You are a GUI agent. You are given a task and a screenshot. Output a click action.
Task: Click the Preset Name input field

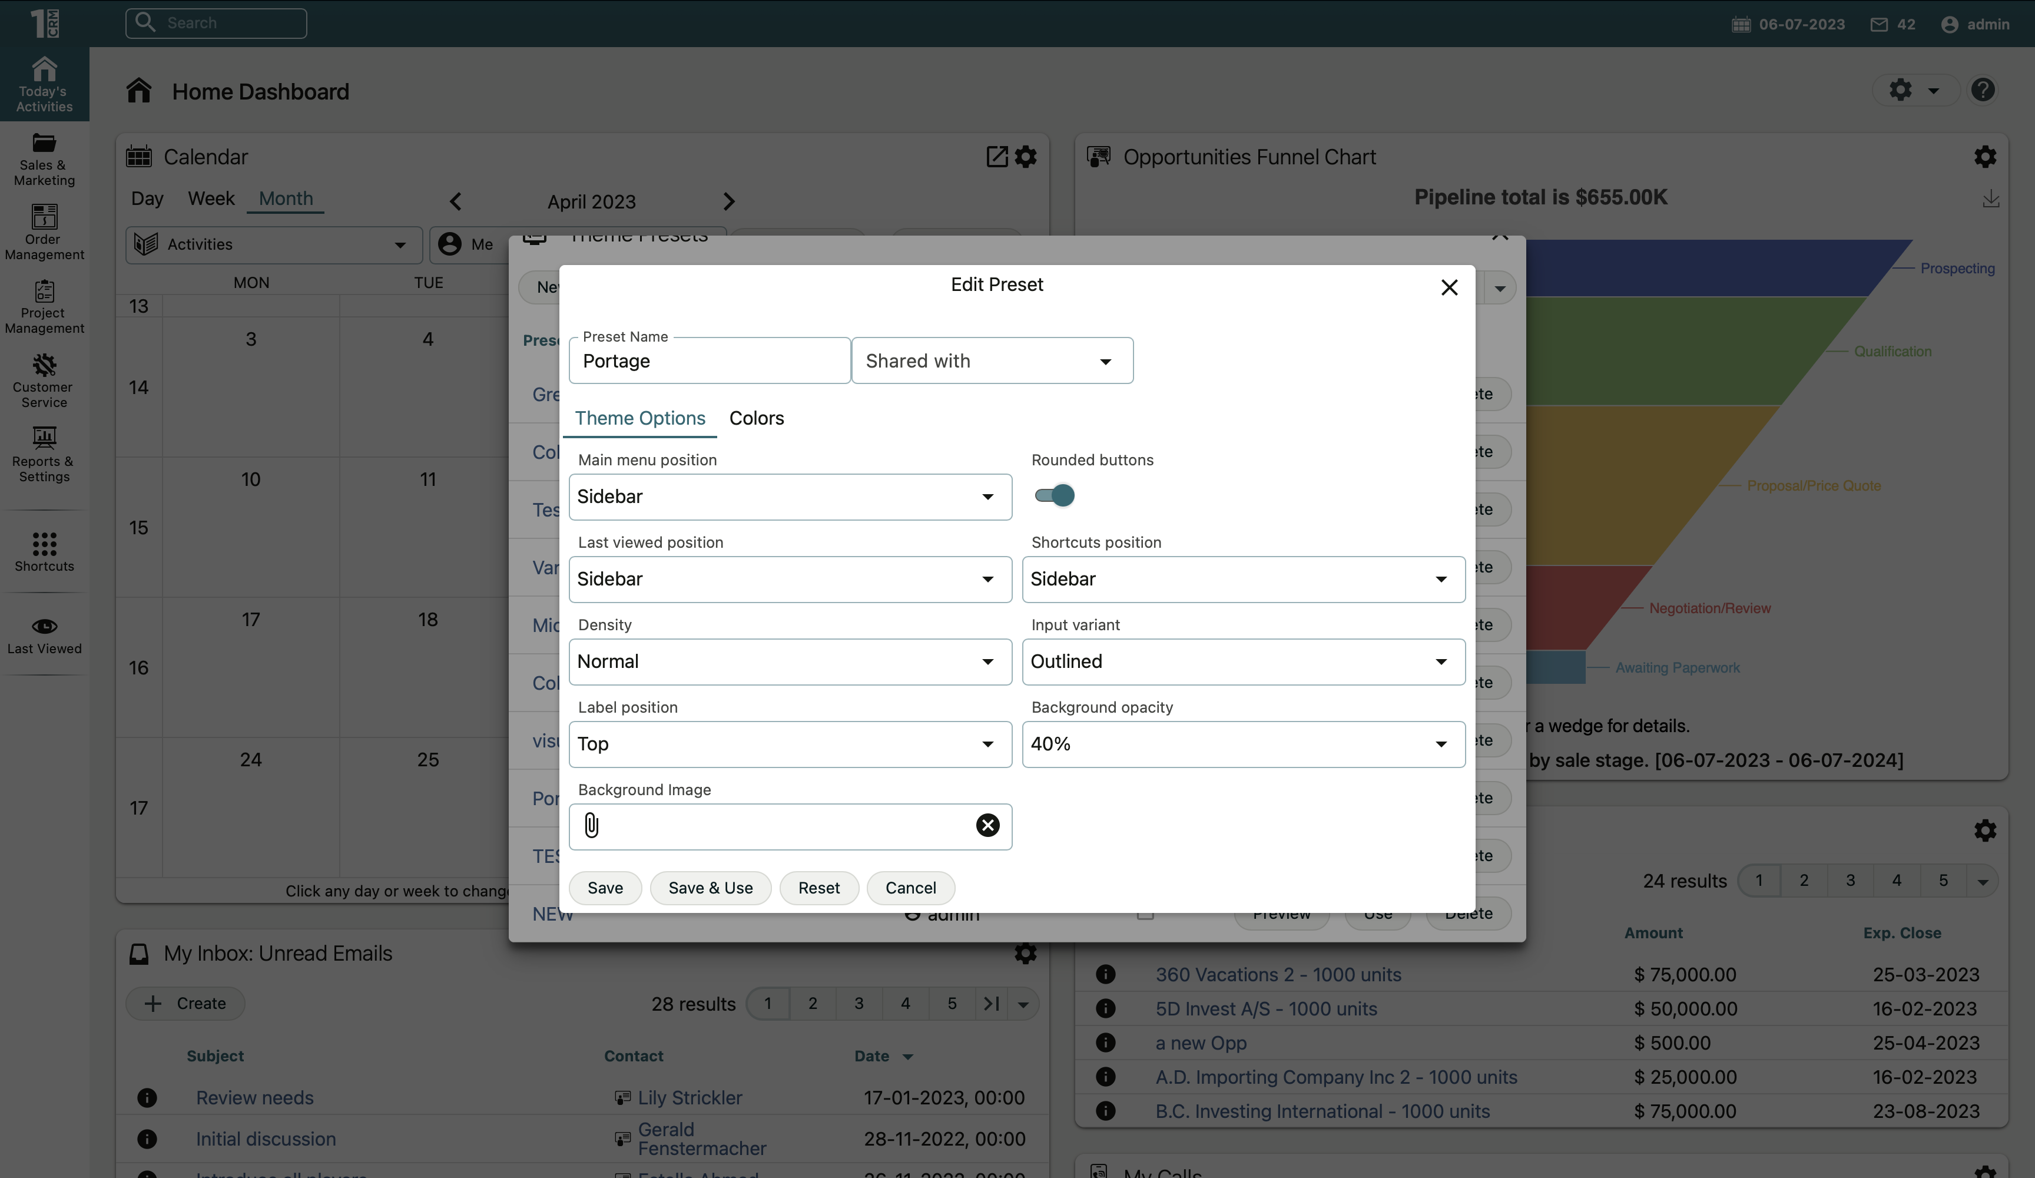tap(709, 361)
